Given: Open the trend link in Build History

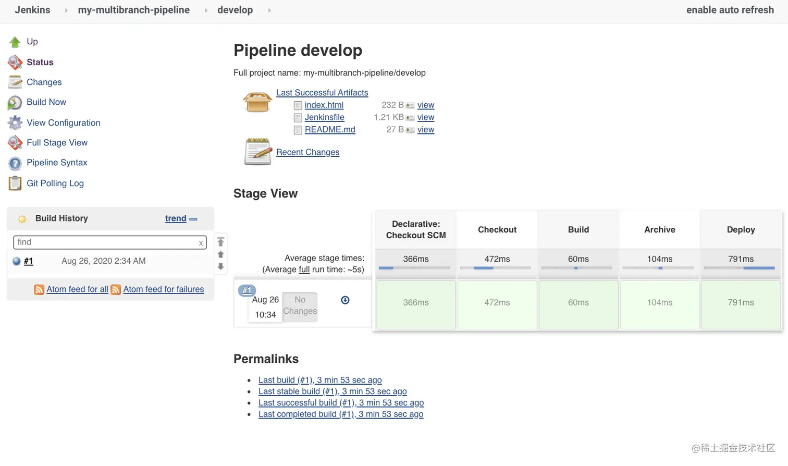Looking at the screenshot, I should 176,218.
